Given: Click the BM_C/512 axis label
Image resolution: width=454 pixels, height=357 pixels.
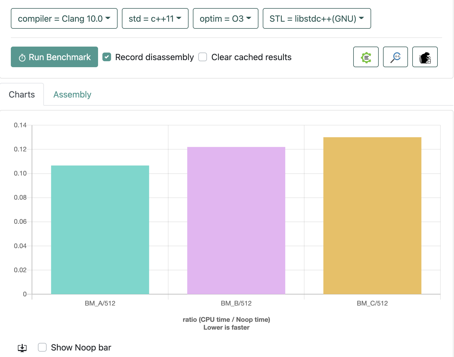Looking at the screenshot, I should pos(372,303).
